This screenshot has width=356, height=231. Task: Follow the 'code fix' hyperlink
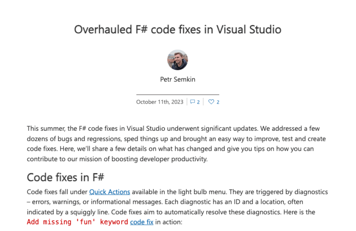(x=141, y=222)
